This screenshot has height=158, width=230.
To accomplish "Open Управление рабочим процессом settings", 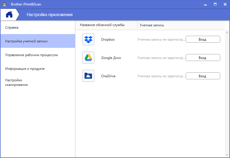I will 31,55.
